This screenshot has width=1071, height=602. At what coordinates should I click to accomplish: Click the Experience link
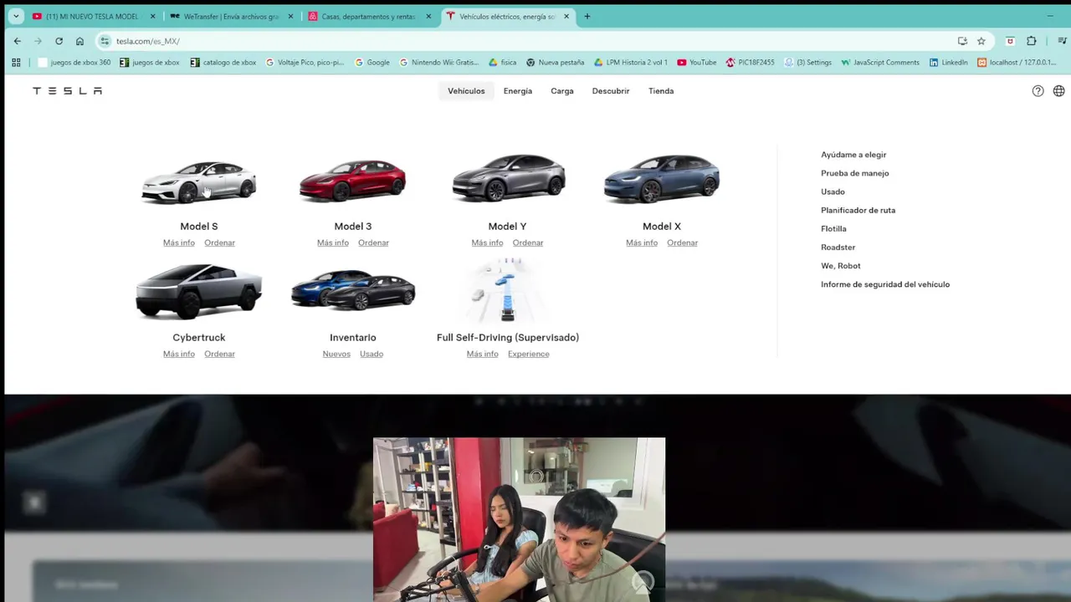point(528,354)
